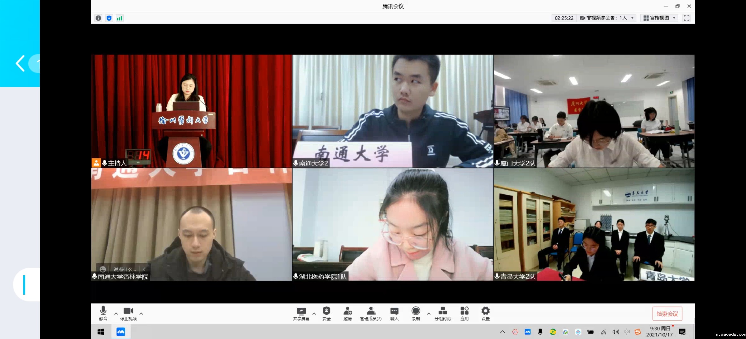Stop the video camera (停止视频)
Image resolution: width=746 pixels, height=339 pixels.
128,313
